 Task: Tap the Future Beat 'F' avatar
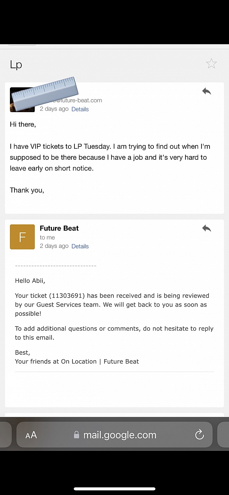click(22, 237)
